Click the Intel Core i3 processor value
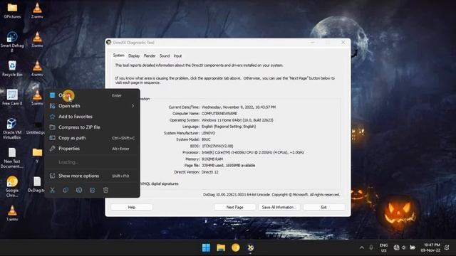Image resolution: width=456 pixels, height=256 pixels. [253, 152]
